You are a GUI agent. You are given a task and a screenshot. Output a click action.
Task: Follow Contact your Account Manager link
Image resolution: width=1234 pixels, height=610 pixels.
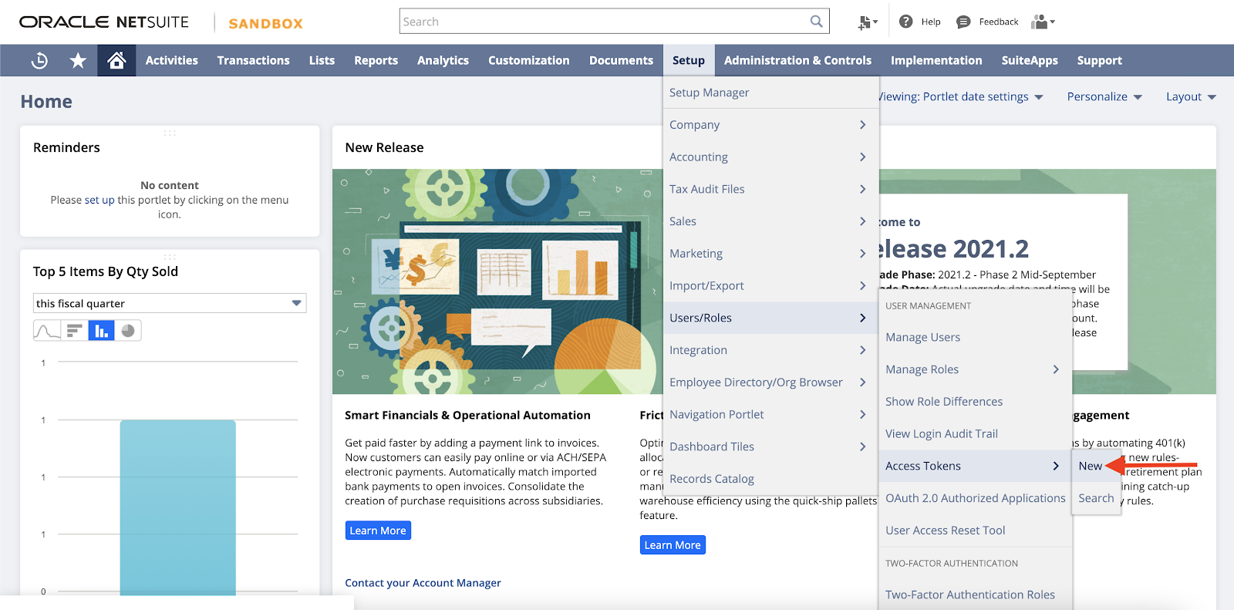click(x=423, y=583)
